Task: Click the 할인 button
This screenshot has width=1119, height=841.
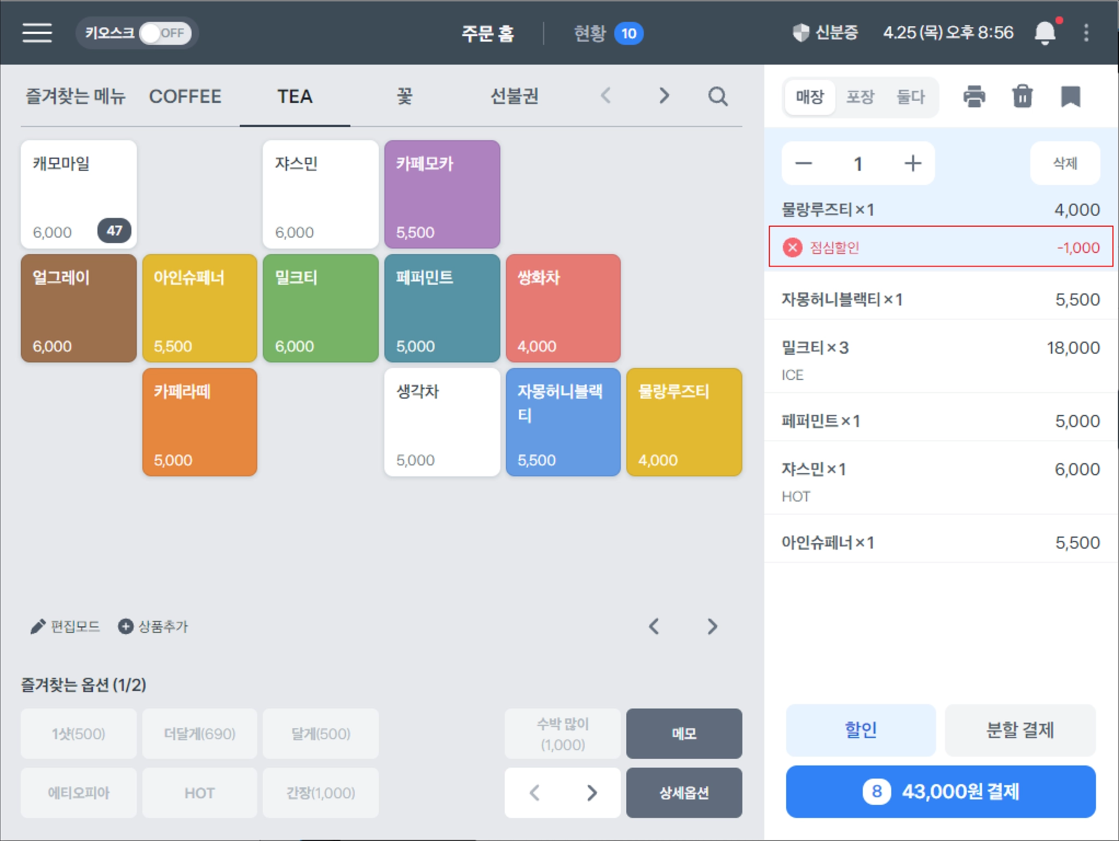Action: pos(861,730)
